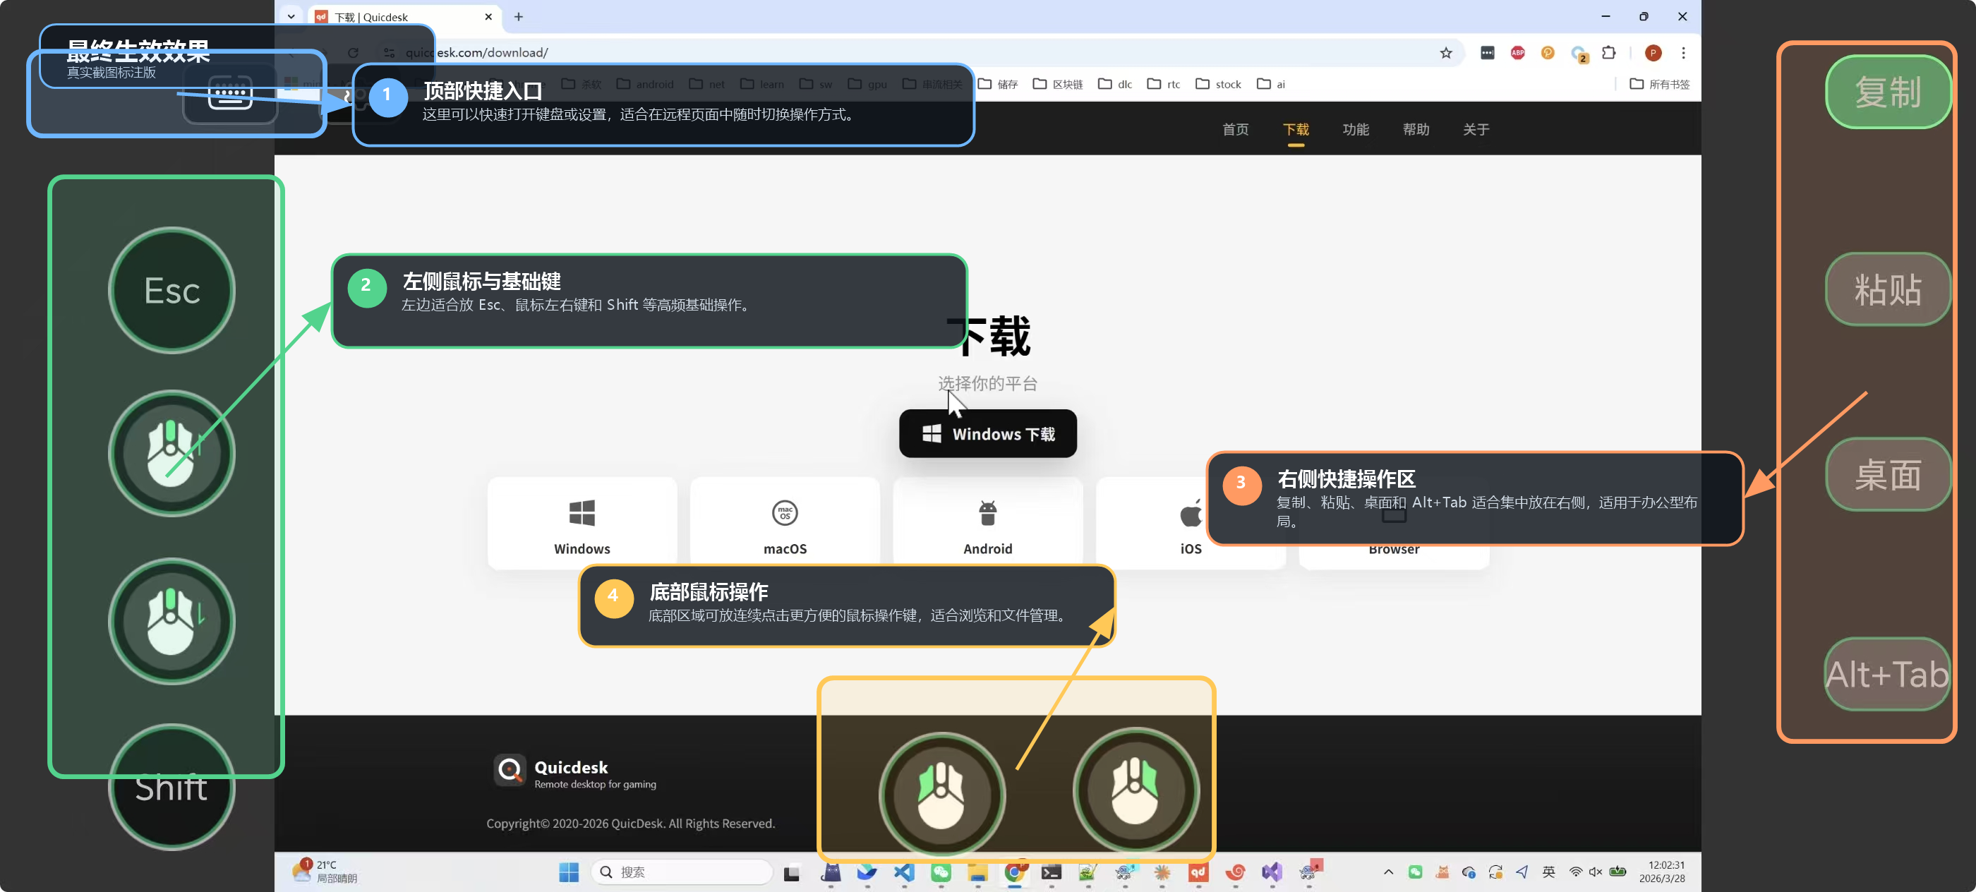This screenshot has height=892, width=1976.
Task: Open the 功能 nav item
Action: 1356,129
